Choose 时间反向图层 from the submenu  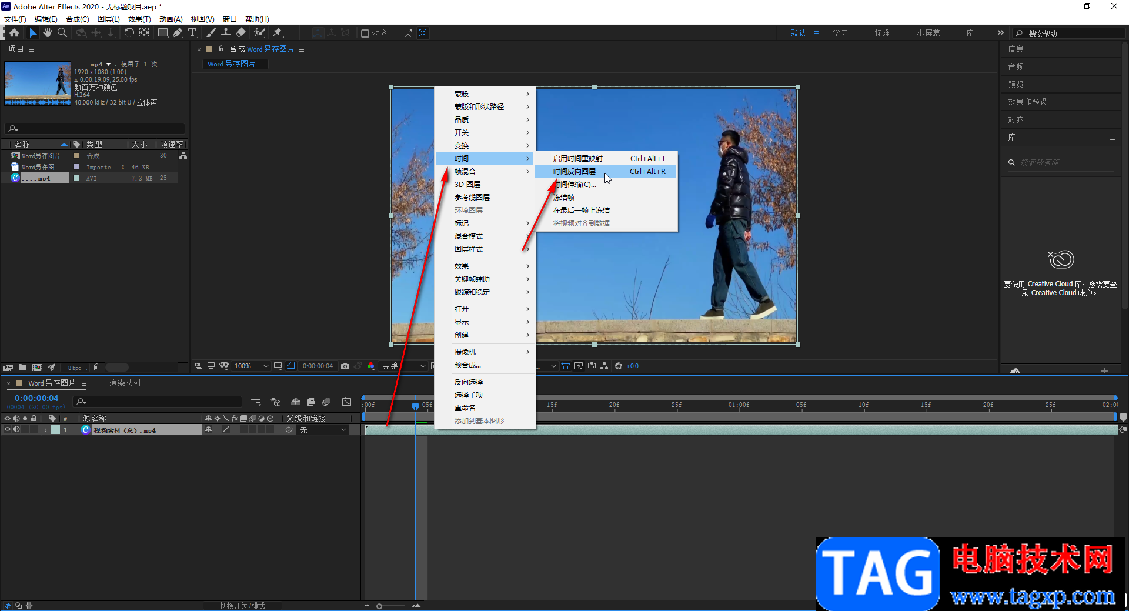pos(605,172)
